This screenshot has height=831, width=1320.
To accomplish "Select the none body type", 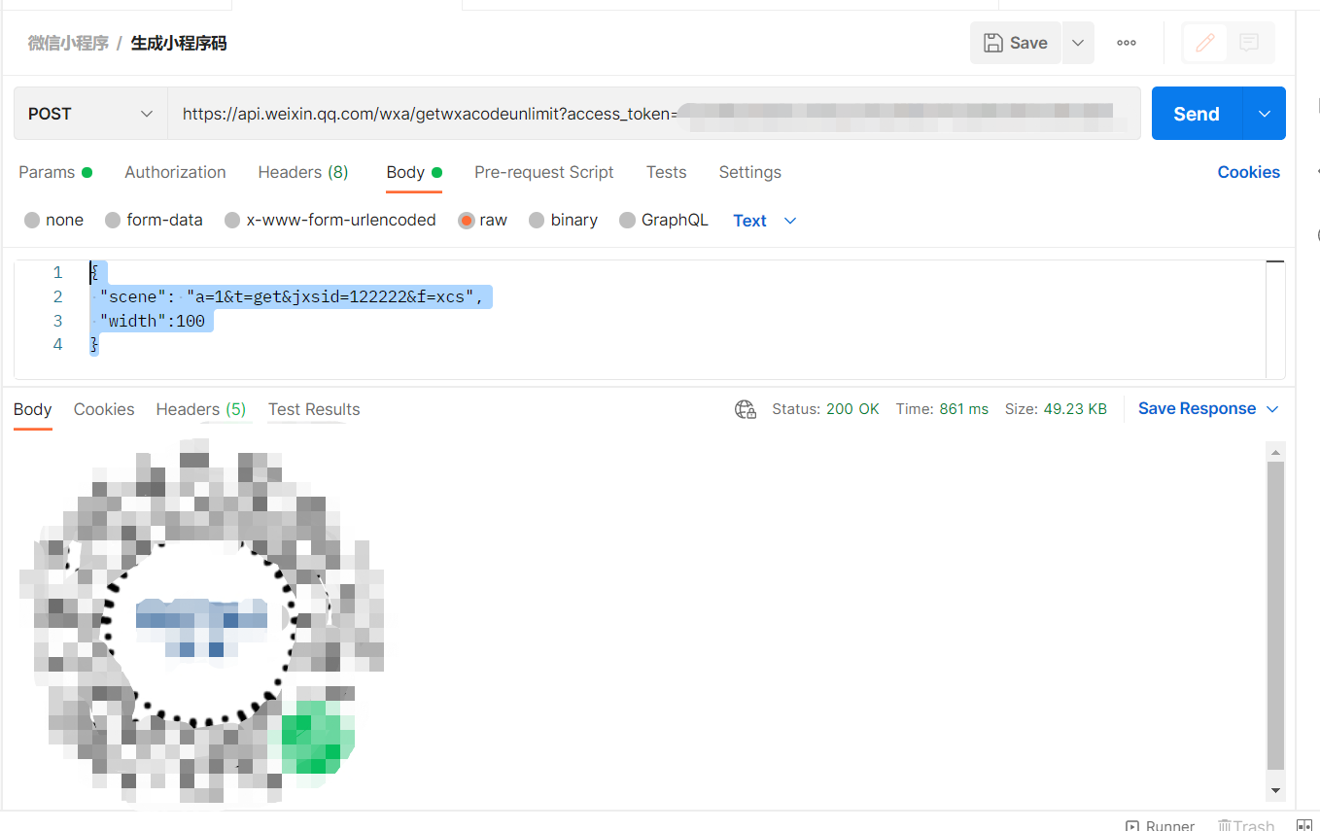I will click(53, 220).
